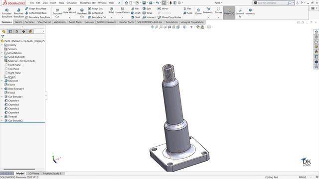Open the Reference Geometry dropdown

[x=208, y=18]
